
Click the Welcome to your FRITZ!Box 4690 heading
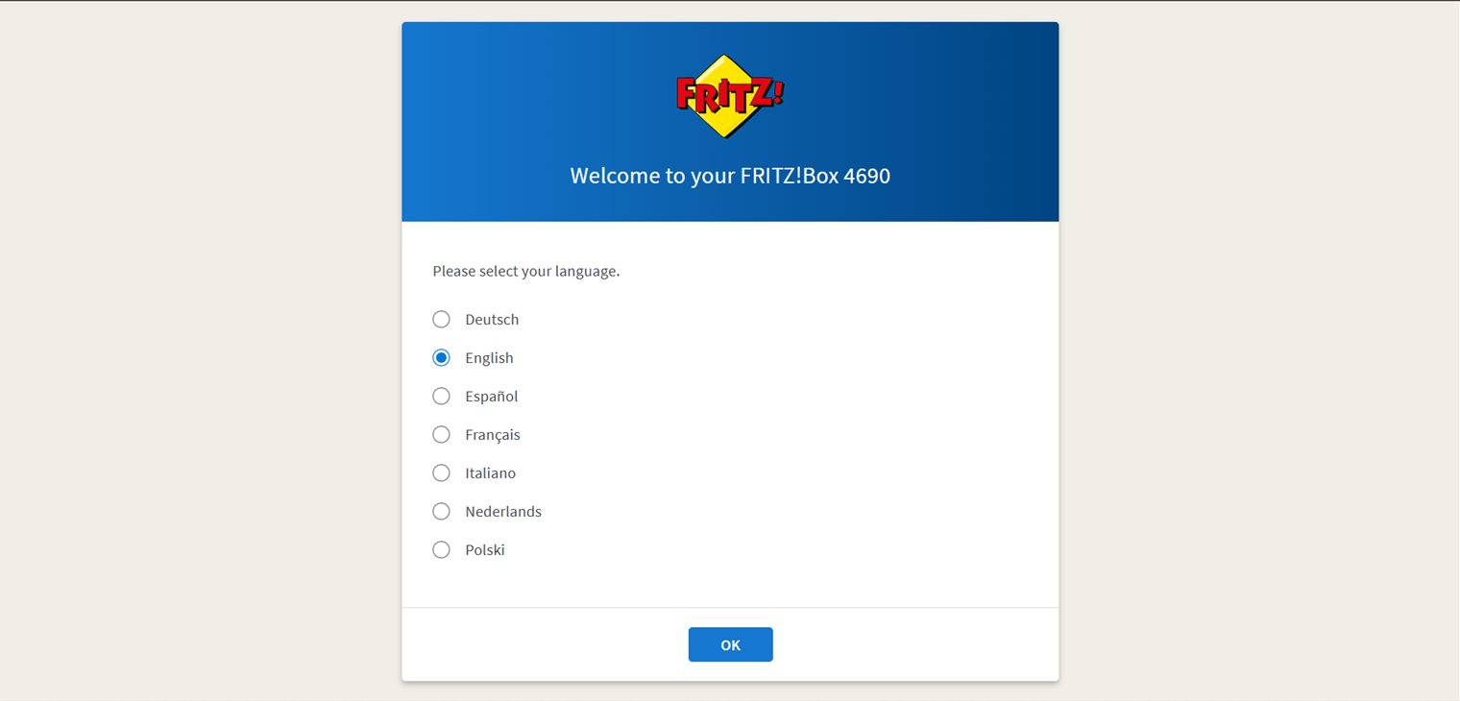coord(730,176)
